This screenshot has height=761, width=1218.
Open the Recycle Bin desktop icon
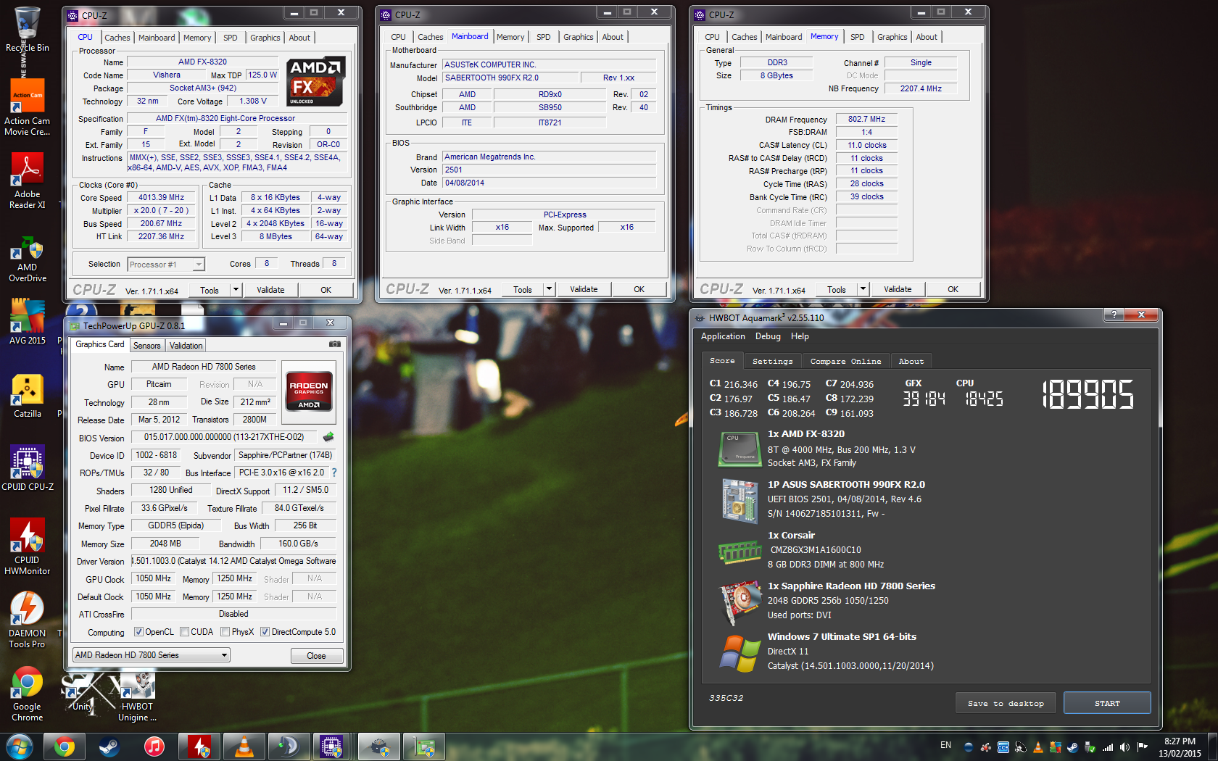click(x=28, y=29)
